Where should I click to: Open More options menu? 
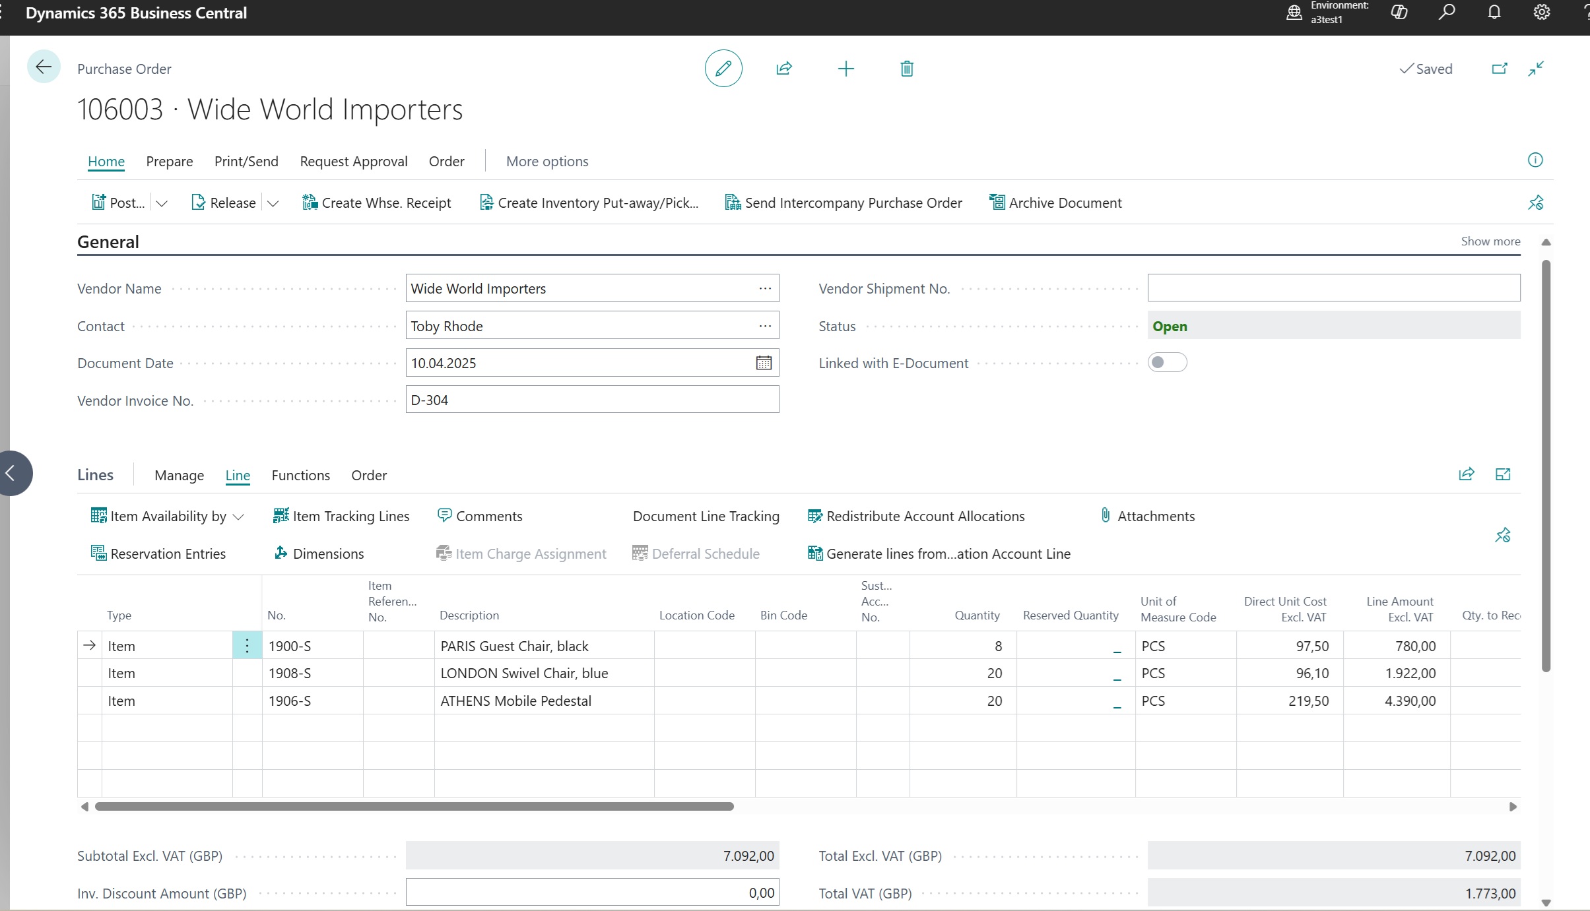[x=547, y=161]
